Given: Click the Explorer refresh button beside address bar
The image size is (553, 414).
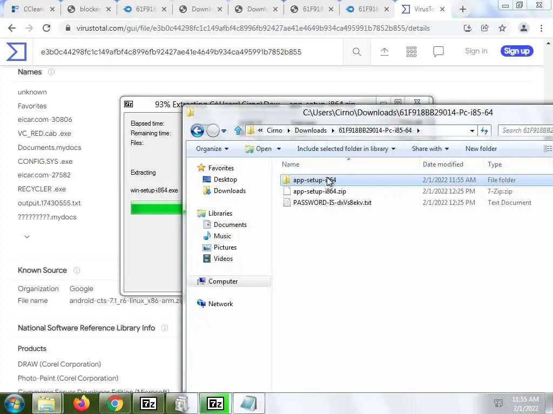Looking at the screenshot, I should (484, 130).
